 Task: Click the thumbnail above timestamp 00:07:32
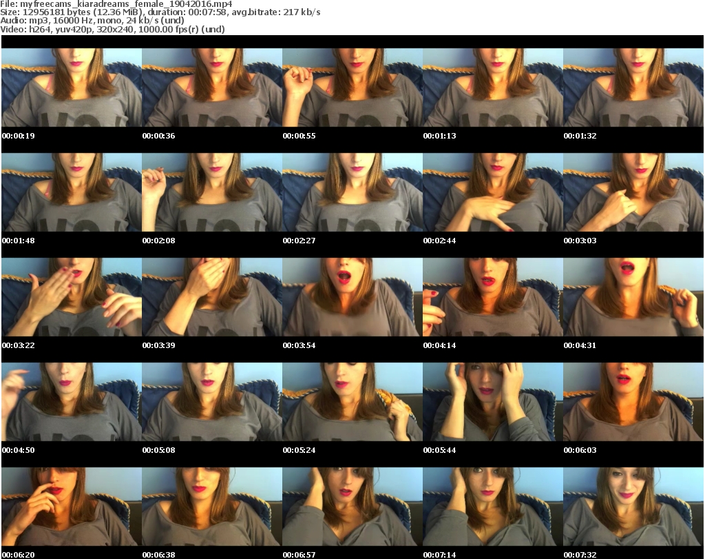point(633,507)
